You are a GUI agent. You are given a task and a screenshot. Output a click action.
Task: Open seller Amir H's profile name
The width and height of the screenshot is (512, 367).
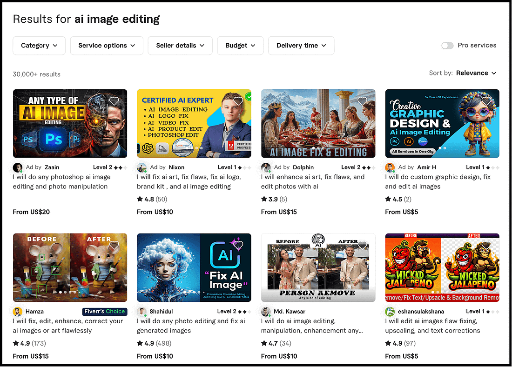pyautogui.click(x=426, y=167)
